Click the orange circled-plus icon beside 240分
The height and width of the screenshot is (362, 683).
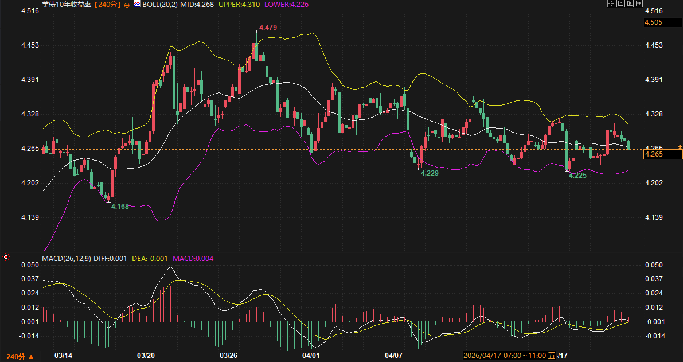pyautogui.click(x=127, y=5)
